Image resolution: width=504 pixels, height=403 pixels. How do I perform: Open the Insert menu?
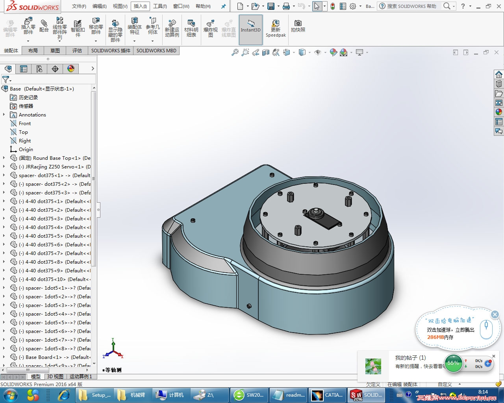pos(140,6)
